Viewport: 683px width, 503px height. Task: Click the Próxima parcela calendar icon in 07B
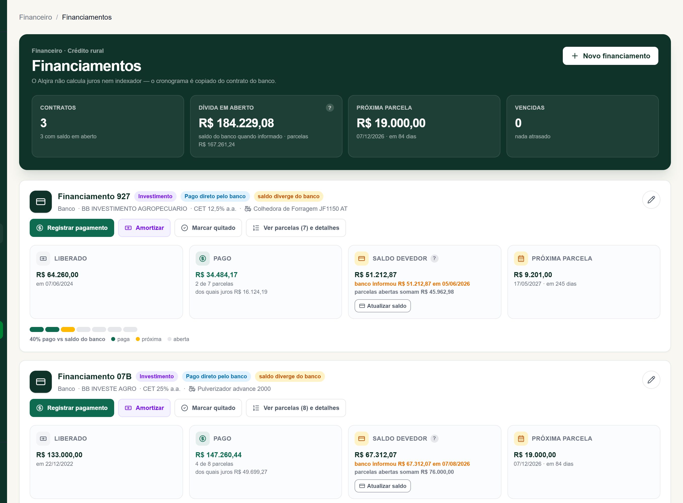click(521, 438)
